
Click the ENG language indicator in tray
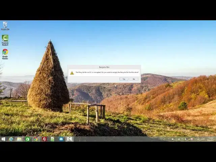click(x=203, y=139)
